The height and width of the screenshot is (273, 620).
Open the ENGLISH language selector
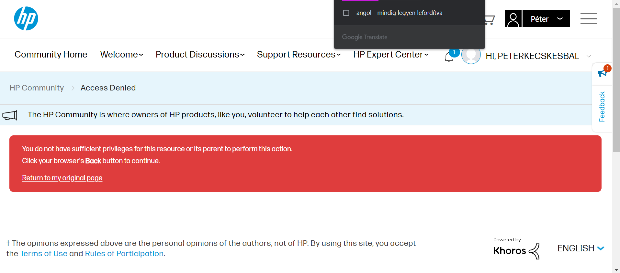click(x=581, y=248)
